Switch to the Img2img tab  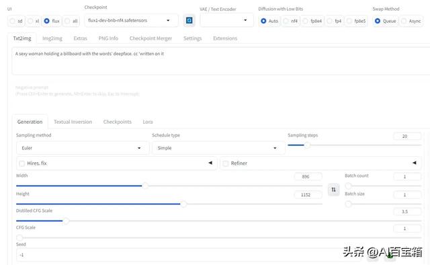[x=52, y=38]
